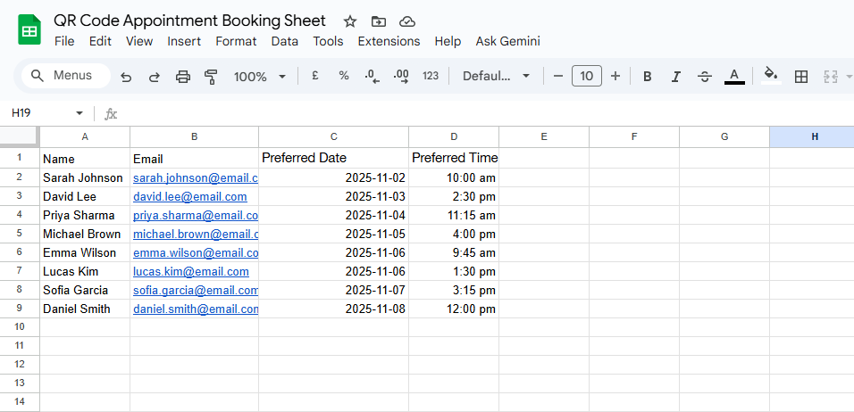Image resolution: width=854 pixels, height=412 pixels.
Task: Select column H header
Action: tap(811, 137)
